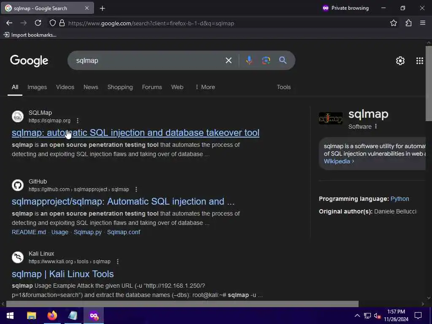
Task: Click the horizontal page scrollbar
Action: point(182,304)
